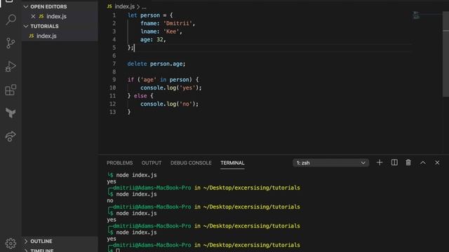Click console.log('yes') line
This screenshot has width=449, height=252.
click(x=171, y=87)
